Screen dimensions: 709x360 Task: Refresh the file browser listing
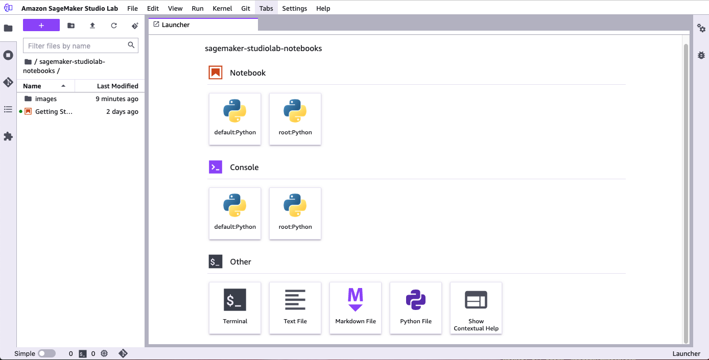click(114, 25)
